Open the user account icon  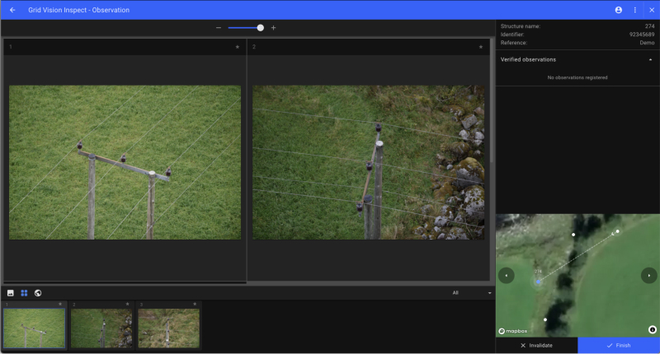618,10
